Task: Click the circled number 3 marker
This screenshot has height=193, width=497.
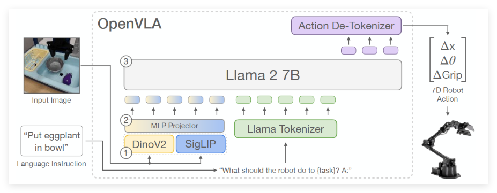Action: 125,61
